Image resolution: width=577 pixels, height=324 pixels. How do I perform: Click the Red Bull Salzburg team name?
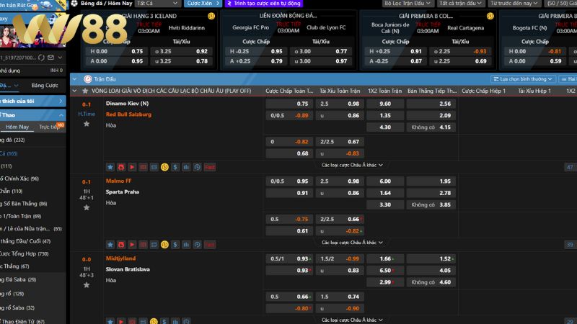(x=128, y=114)
